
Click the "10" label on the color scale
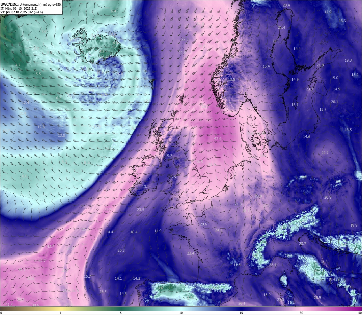pos(181,313)
